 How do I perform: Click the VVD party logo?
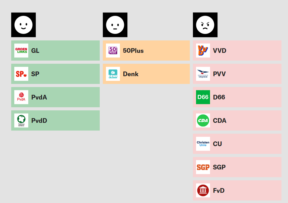pyautogui.click(x=203, y=51)
